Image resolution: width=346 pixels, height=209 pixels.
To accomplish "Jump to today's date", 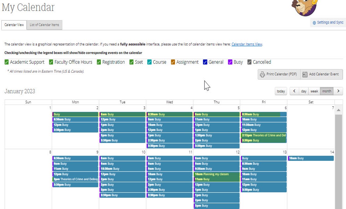I will (281, 91).
